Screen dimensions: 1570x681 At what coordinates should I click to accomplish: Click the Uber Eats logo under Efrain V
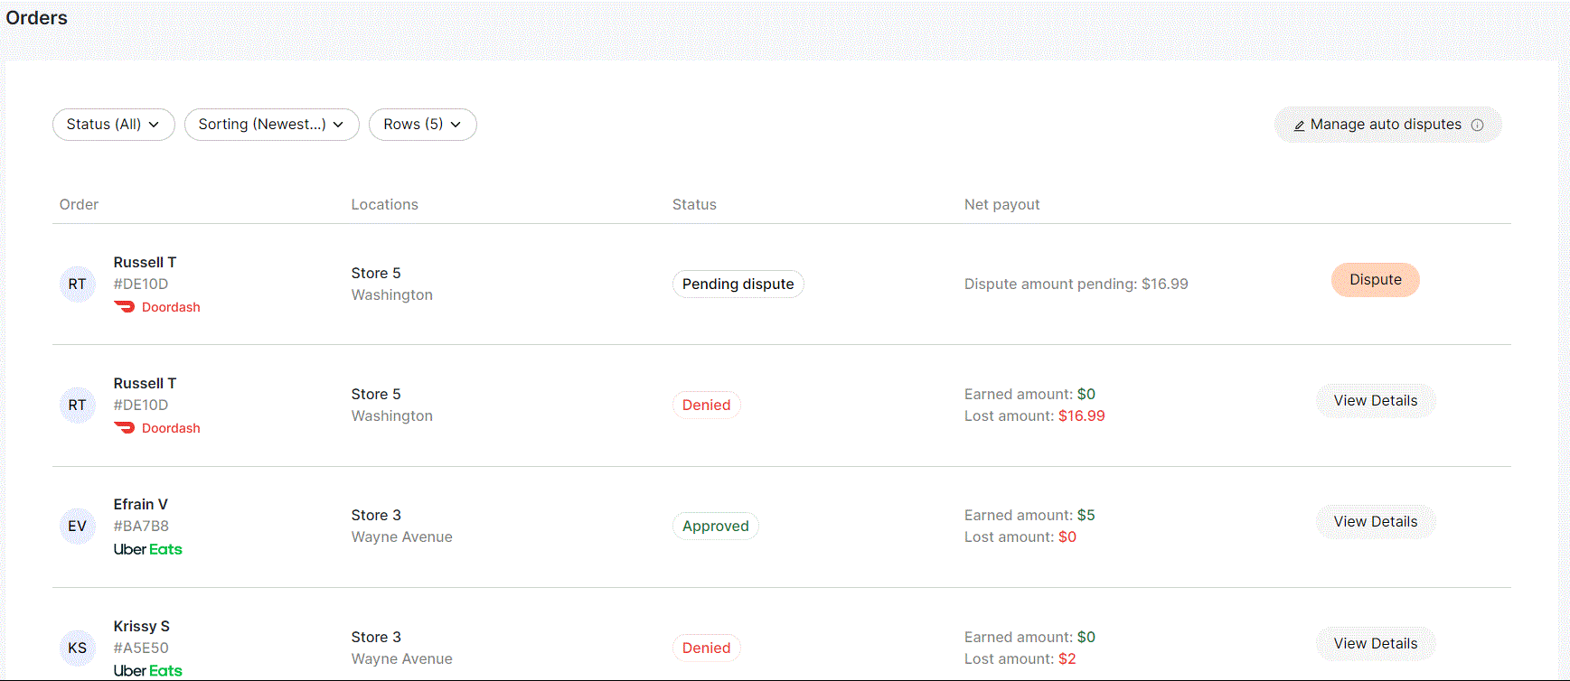pyautogui.click(x=148, y=549)
